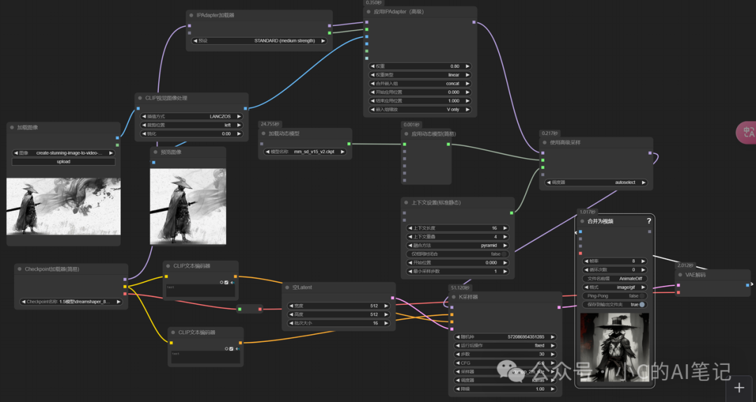
Task: Open the 插值方式 LANCZOS dropdown
Action: click(191, 117)
